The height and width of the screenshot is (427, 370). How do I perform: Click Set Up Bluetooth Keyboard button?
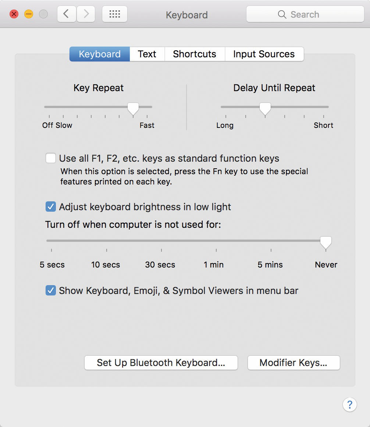[161, 363]
